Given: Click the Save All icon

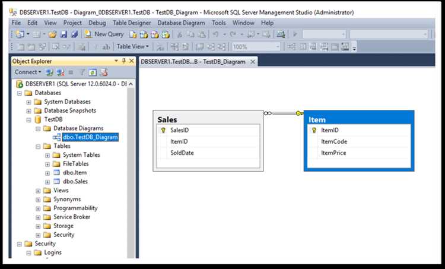Looking at the screenshot, I should [x=74, y=34].
